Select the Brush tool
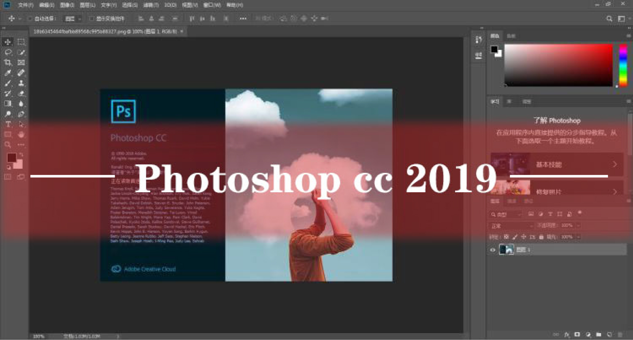The width and height of the screenshot is (633, 340). pyautogui.click(x=7, y=83)
